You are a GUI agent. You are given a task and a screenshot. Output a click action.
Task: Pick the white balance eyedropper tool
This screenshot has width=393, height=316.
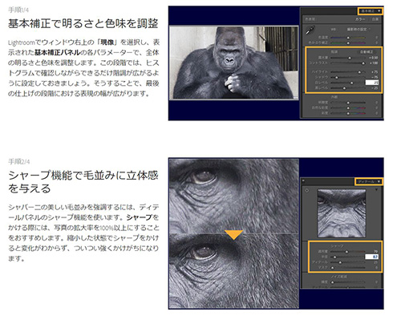tap(310, 30)
